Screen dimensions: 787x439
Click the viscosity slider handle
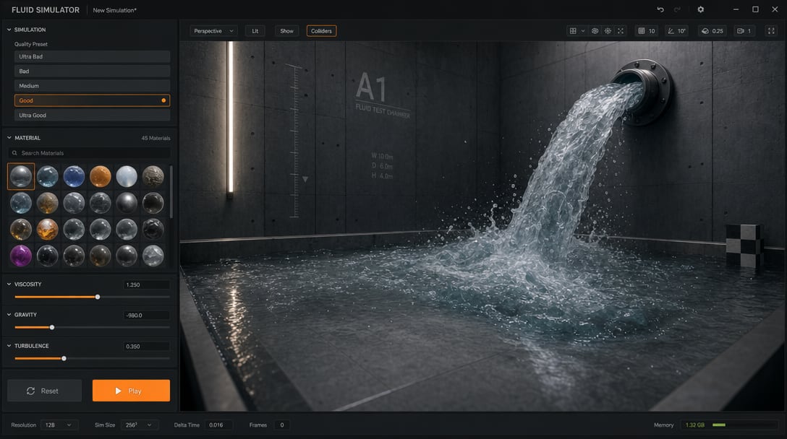[98, 297]
